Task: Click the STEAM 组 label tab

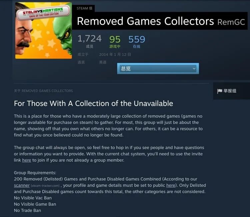Action: (x=84, y=8)
